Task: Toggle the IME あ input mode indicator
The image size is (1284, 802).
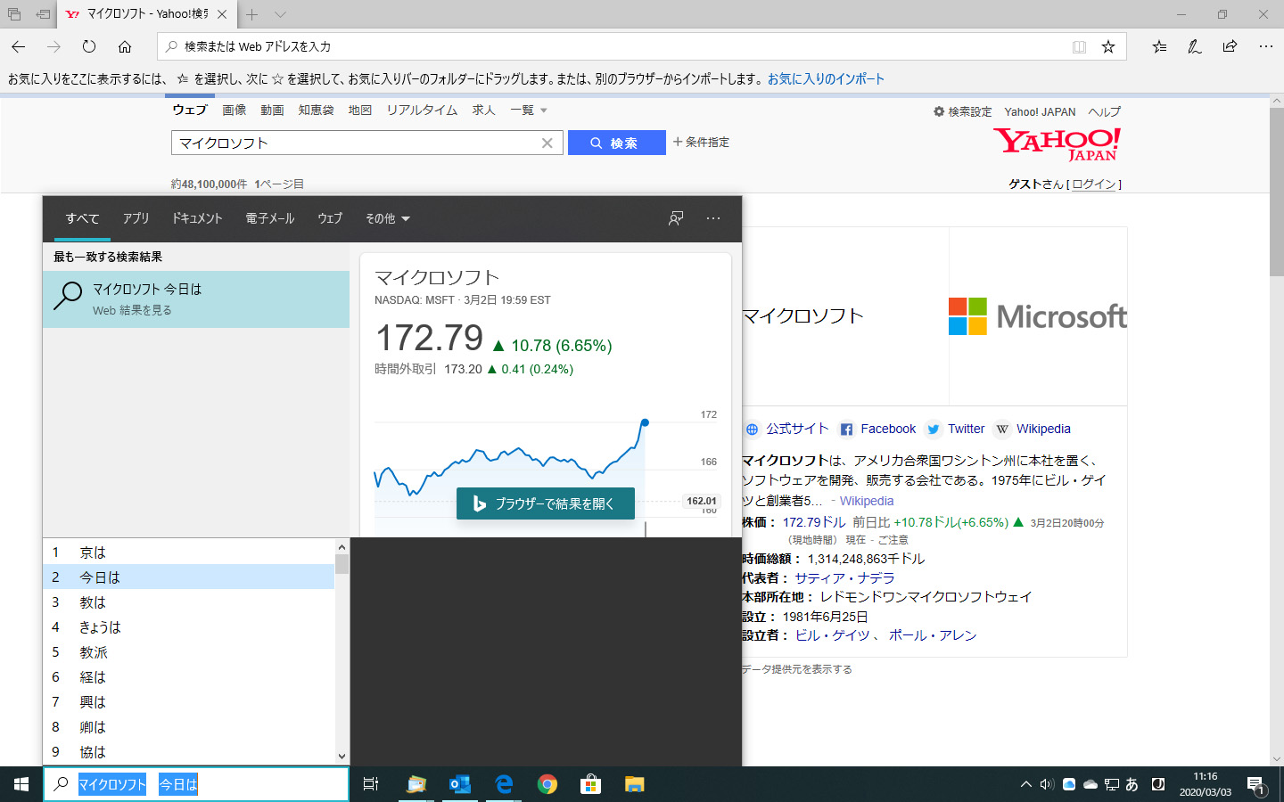Action: pos(1132,784)
